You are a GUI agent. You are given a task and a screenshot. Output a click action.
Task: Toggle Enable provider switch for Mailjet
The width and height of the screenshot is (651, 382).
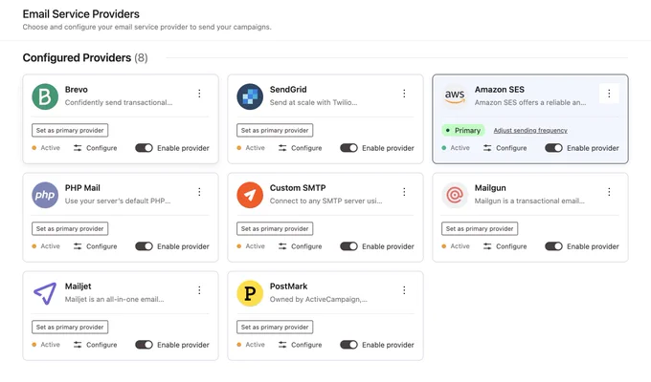144,345
